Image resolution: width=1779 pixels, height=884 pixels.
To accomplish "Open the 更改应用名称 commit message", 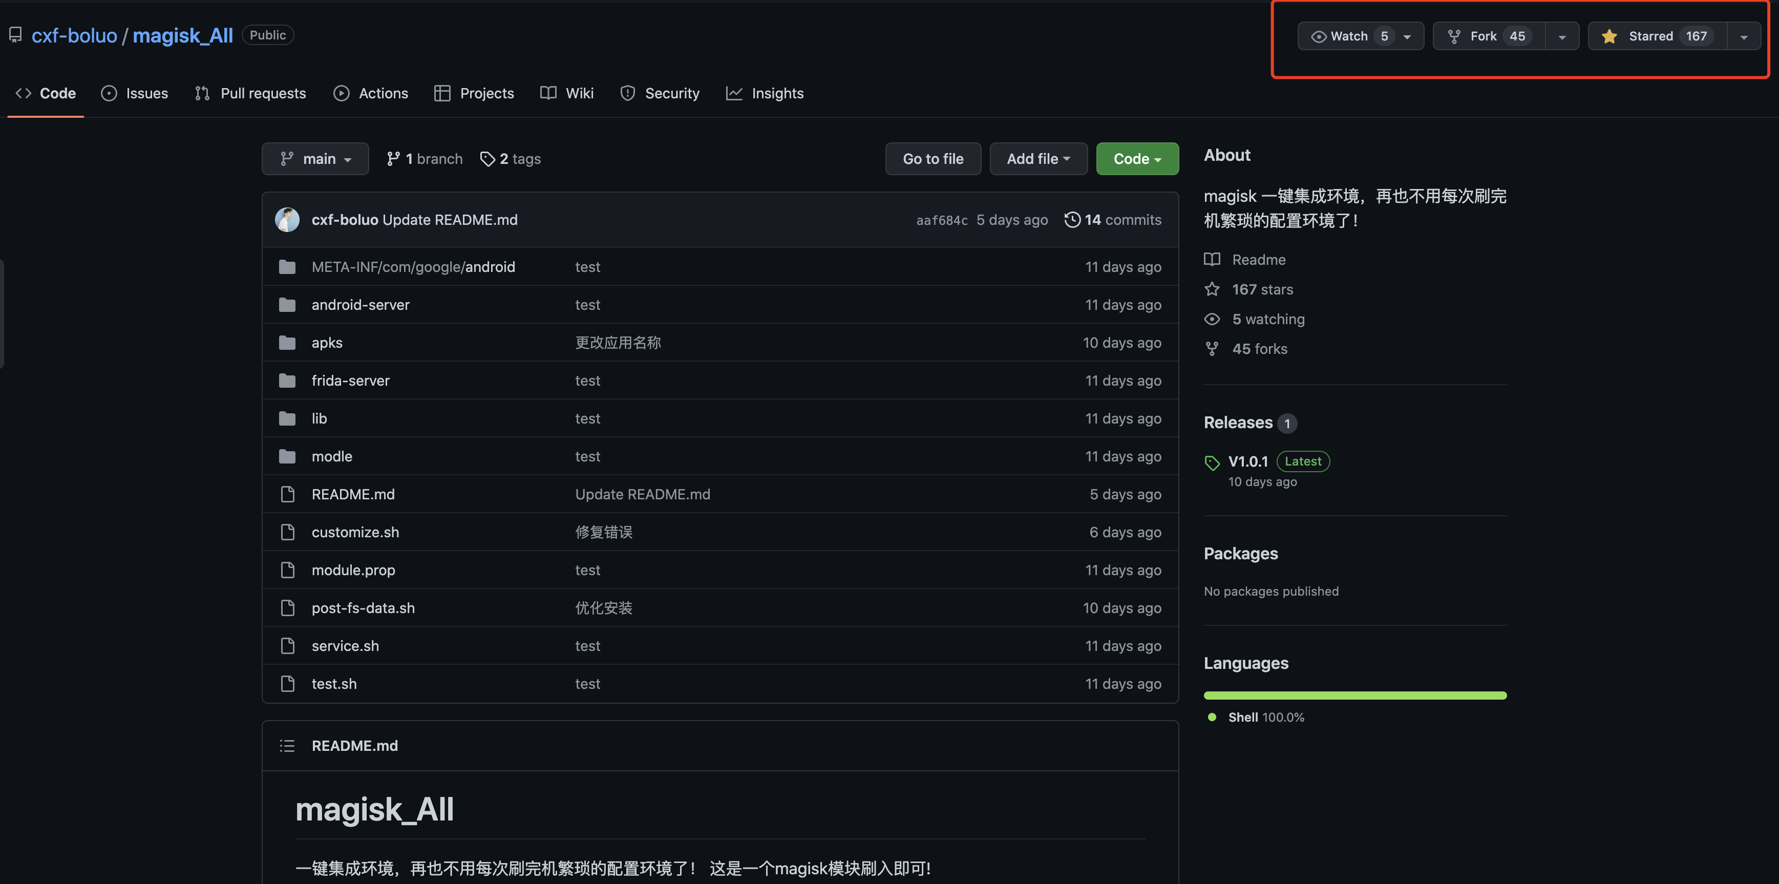I will point(618,343).
